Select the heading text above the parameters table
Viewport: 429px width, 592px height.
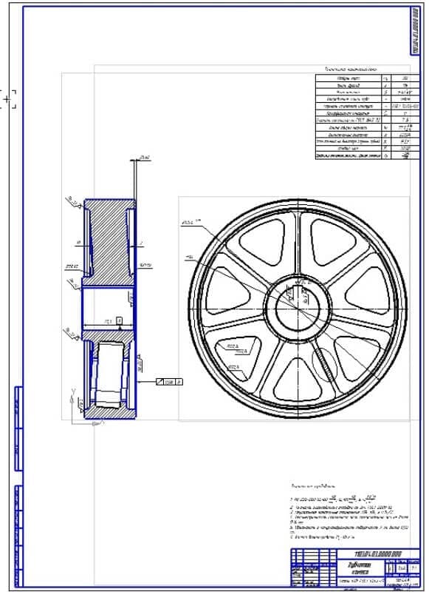351,70
